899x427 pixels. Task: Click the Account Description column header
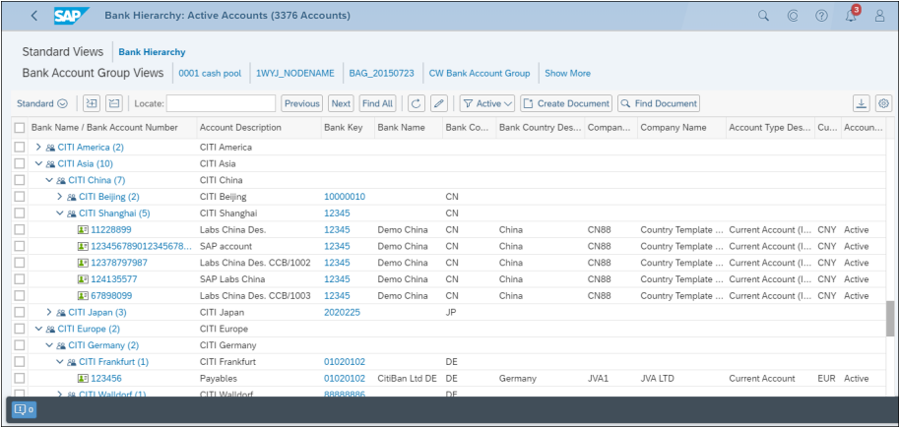tap(258, 127)
